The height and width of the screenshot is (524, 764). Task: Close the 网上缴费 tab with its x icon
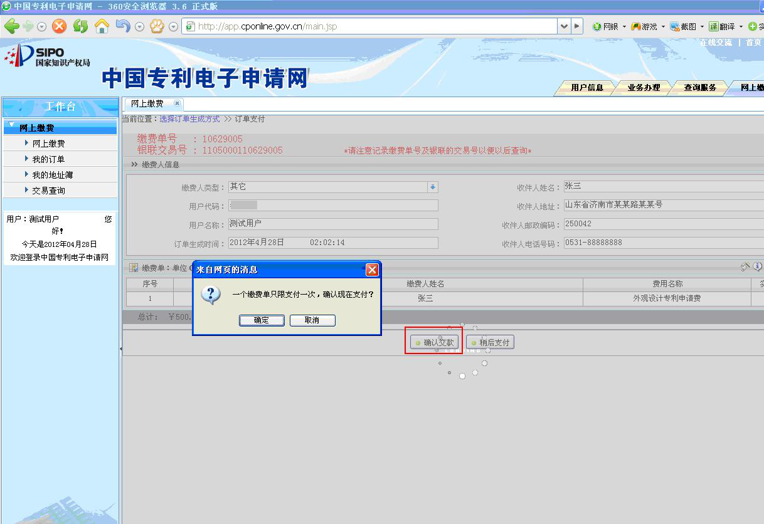[x=177, y=103]
